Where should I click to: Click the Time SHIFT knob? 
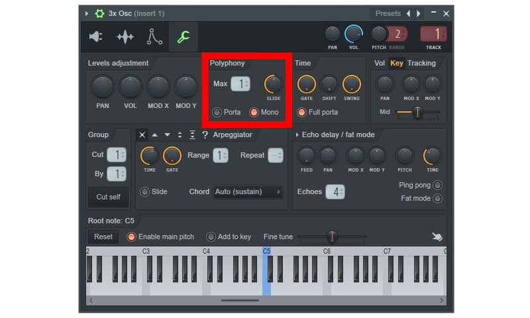click(x=329, y=85)
